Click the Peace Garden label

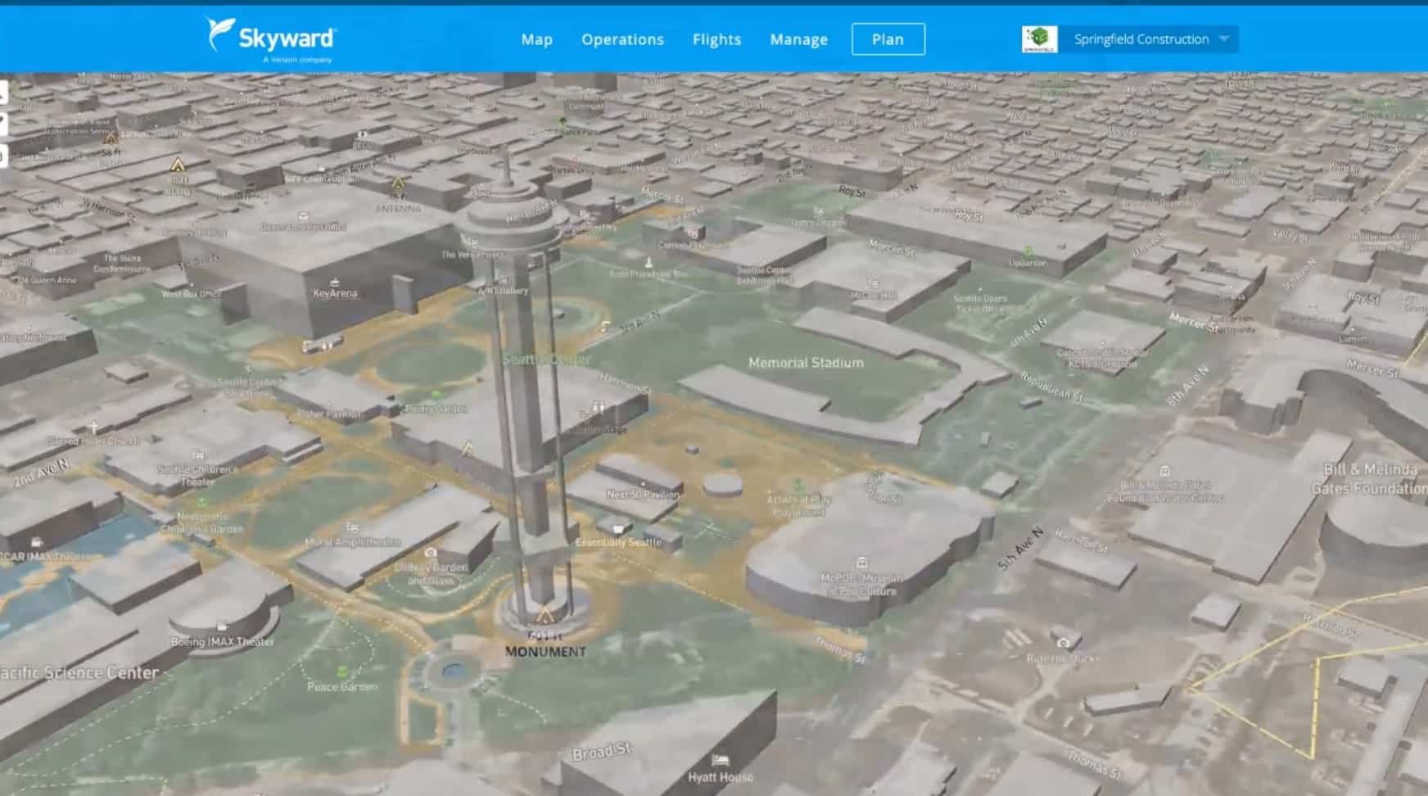tap(342, 686)
